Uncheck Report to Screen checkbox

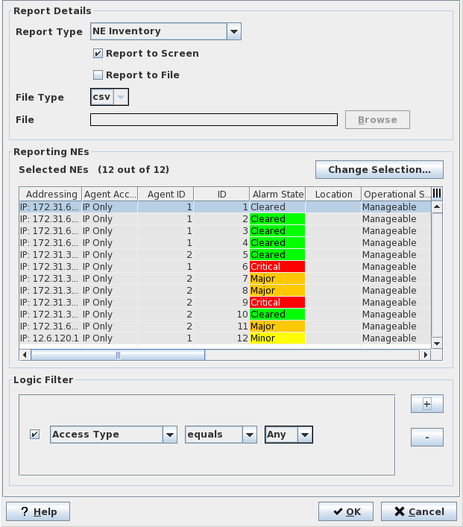(x=98, y=54)
